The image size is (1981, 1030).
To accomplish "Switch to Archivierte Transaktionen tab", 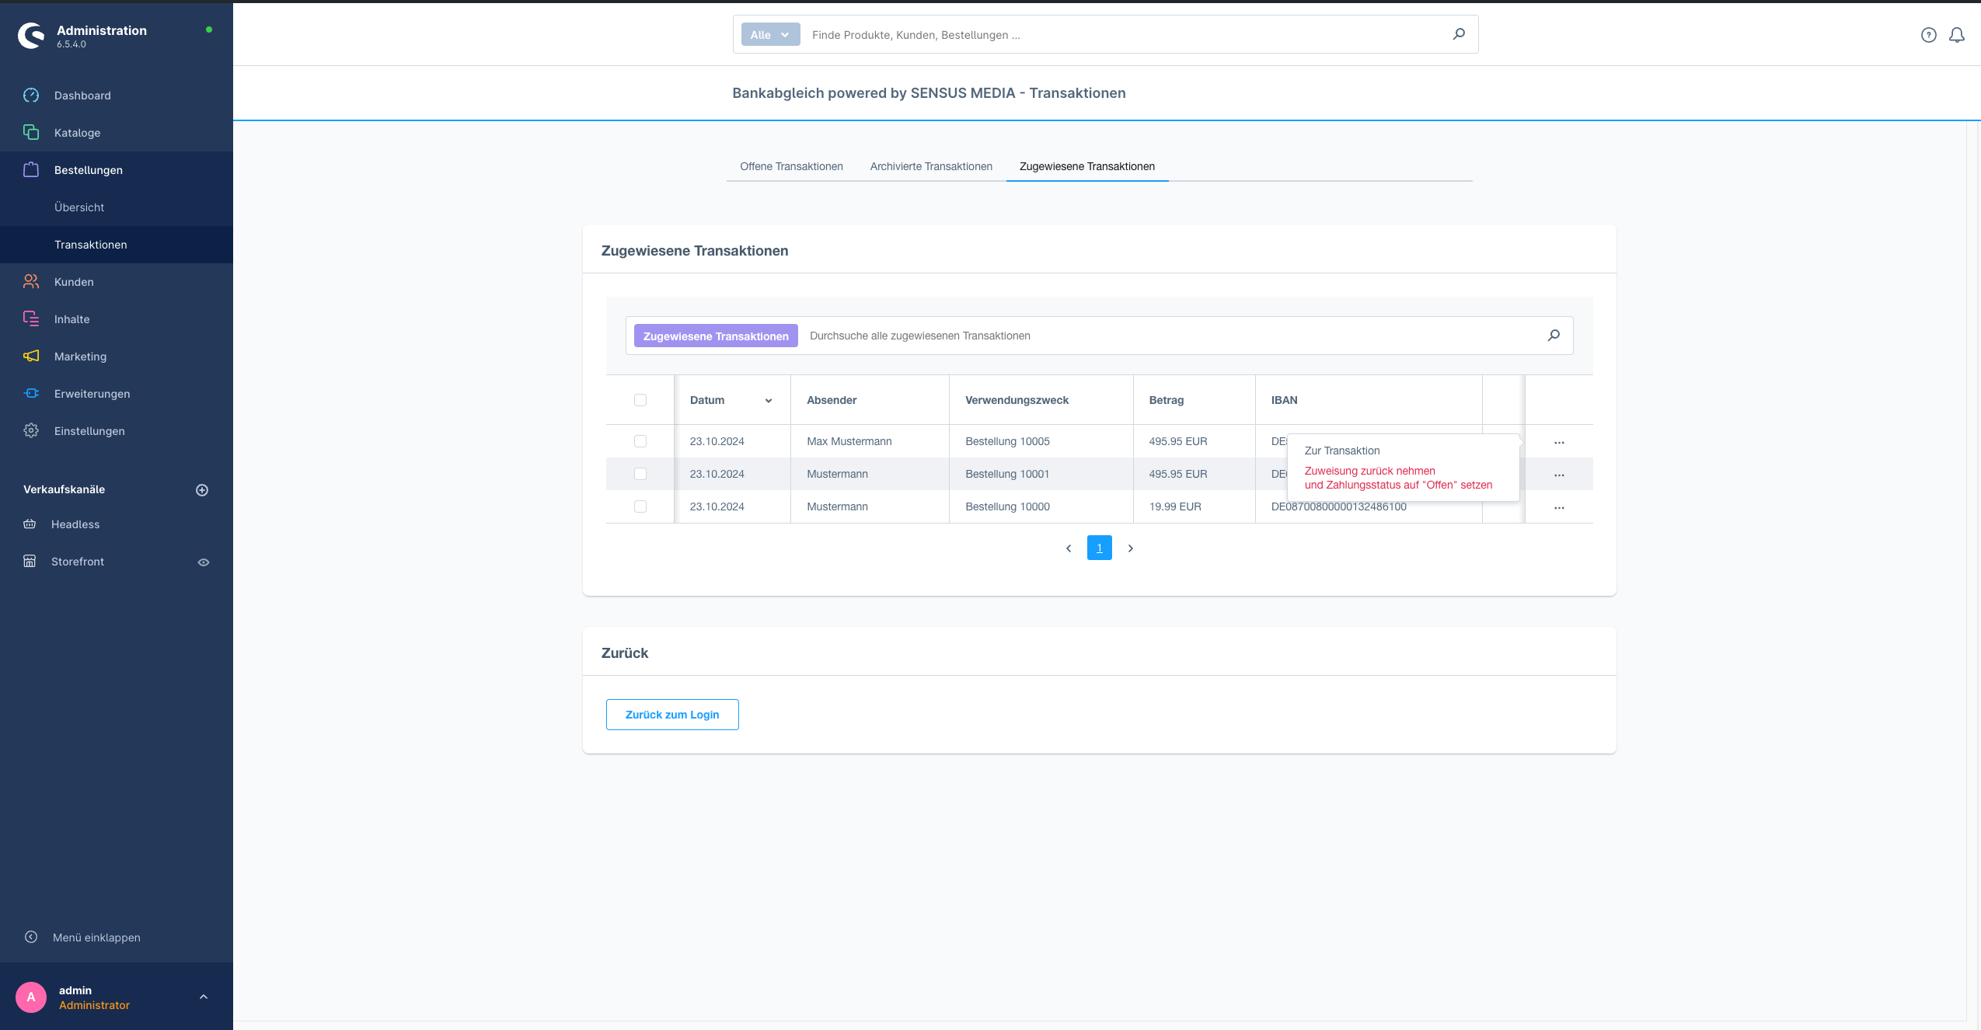I will [932, 166].
